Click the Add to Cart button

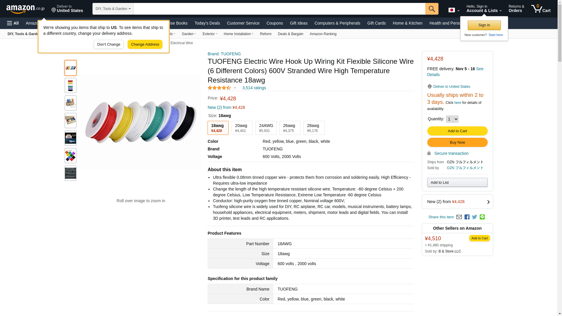[x=457, y=131]
